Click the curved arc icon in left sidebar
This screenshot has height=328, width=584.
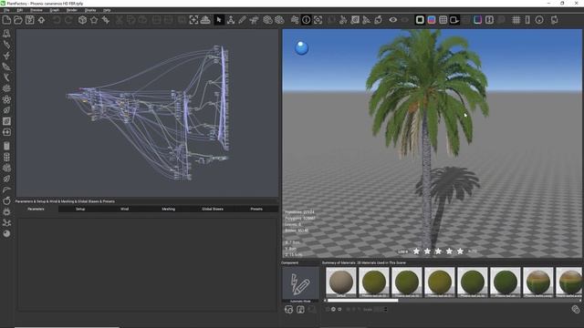(x=6, y=190)
